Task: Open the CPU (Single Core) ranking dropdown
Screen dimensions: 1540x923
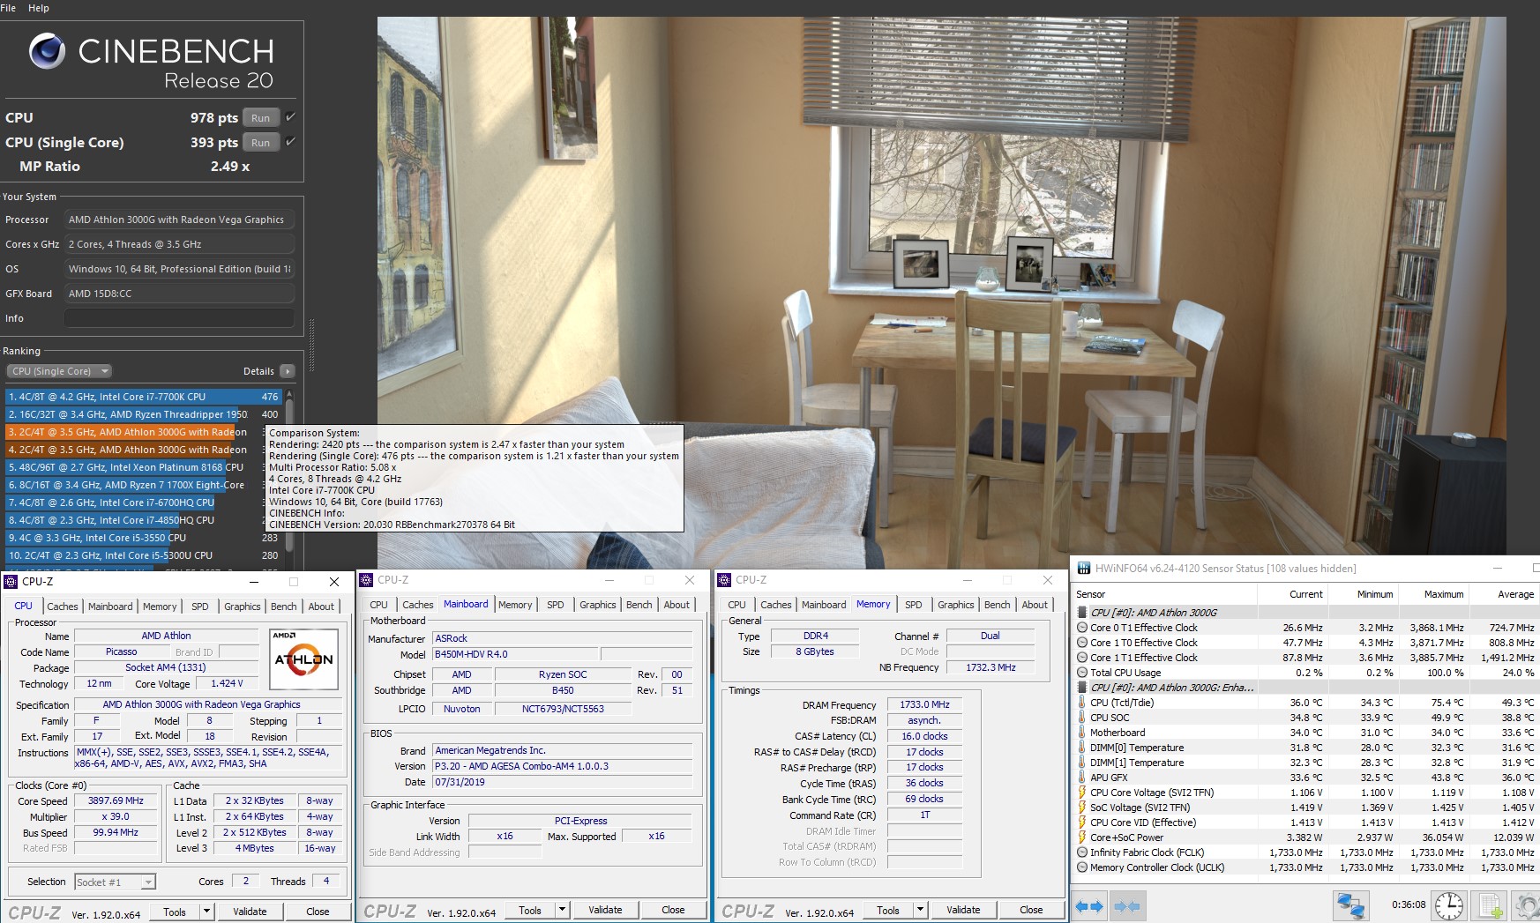Action: click(59, 371)
